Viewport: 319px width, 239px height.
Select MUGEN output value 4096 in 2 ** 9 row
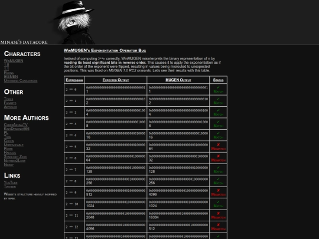tap(153, 195)
